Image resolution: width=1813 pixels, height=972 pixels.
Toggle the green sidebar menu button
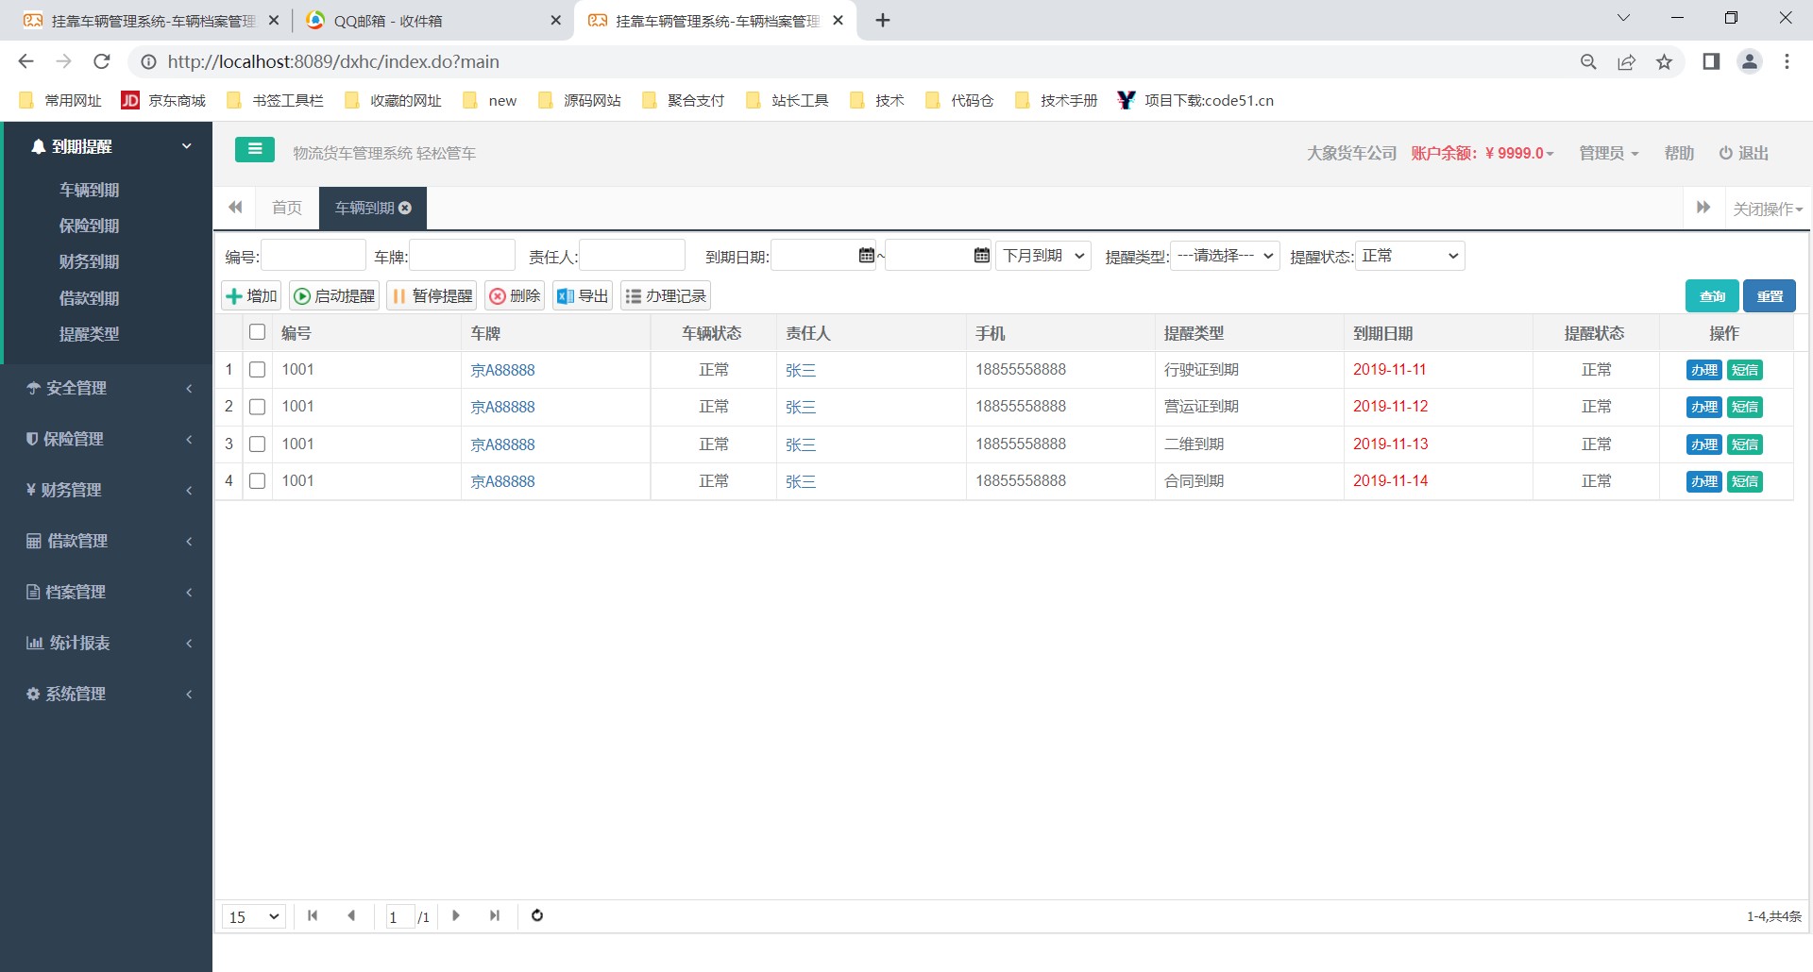pyautogui.click(x=255, y=149)
